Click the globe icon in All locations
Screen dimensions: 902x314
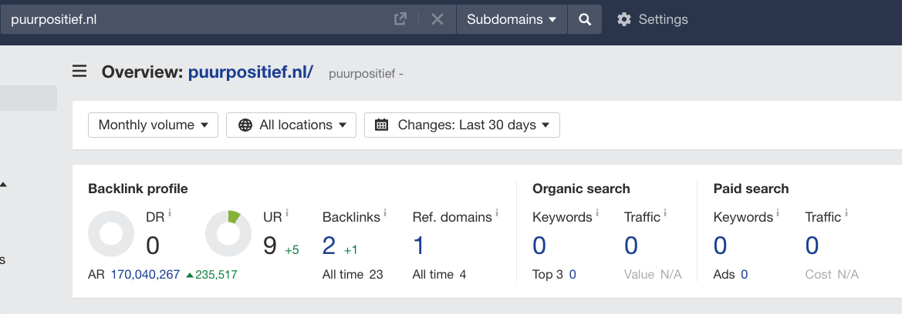[x=245, y=125]
